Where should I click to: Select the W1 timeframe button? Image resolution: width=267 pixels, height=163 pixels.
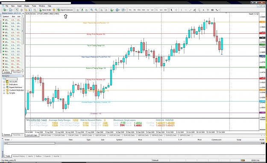click(x=161, y=10)
